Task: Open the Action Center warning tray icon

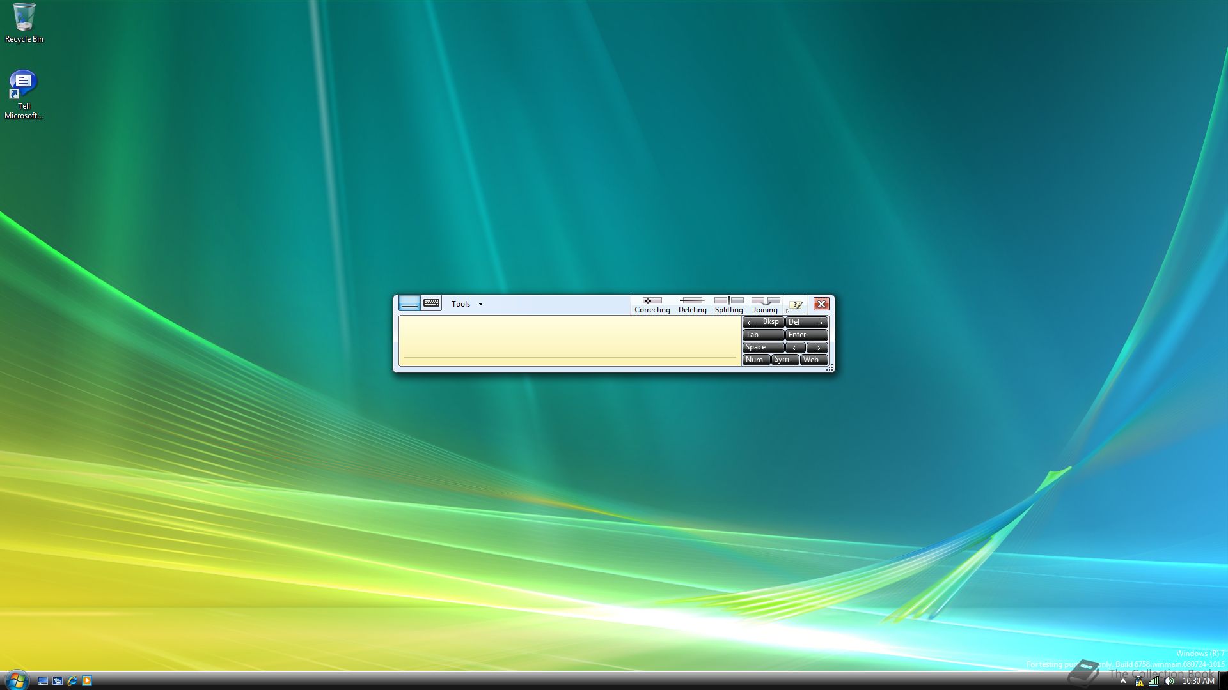Action: tap(1138, 681)
